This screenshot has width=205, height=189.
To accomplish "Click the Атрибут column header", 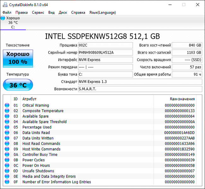I will point(29,99).
